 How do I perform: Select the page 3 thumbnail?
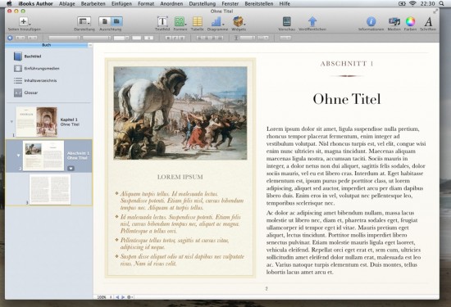50,189
